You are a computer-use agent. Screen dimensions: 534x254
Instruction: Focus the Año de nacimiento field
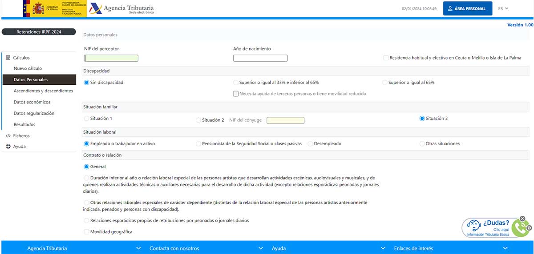260,58
